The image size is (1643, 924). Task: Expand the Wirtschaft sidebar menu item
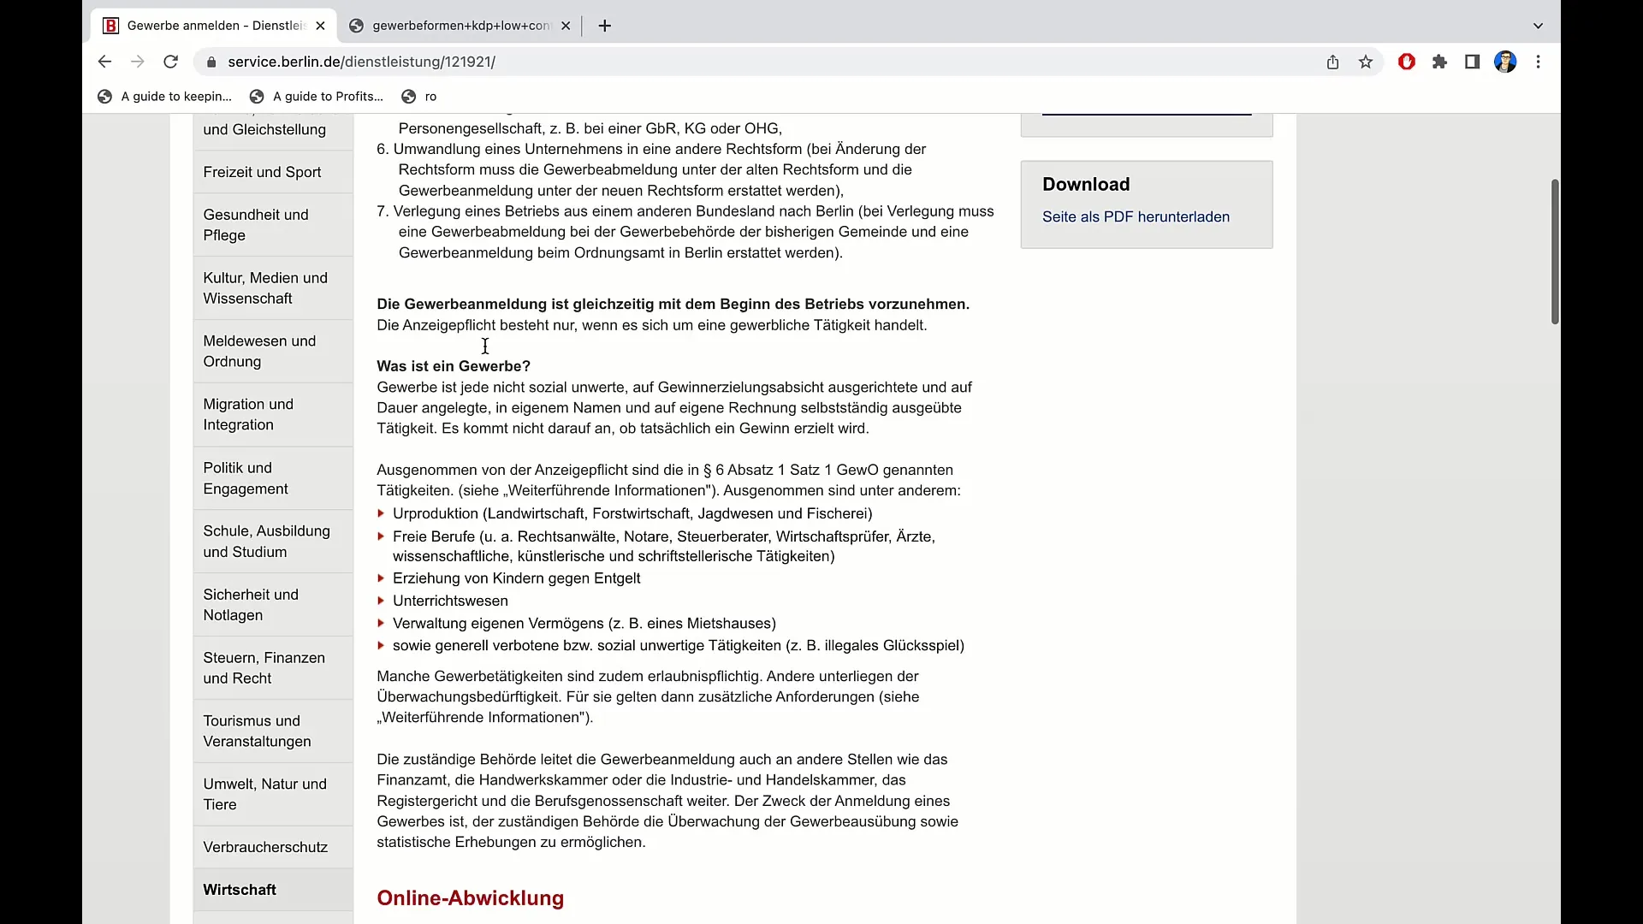click(x=240, y=889)
